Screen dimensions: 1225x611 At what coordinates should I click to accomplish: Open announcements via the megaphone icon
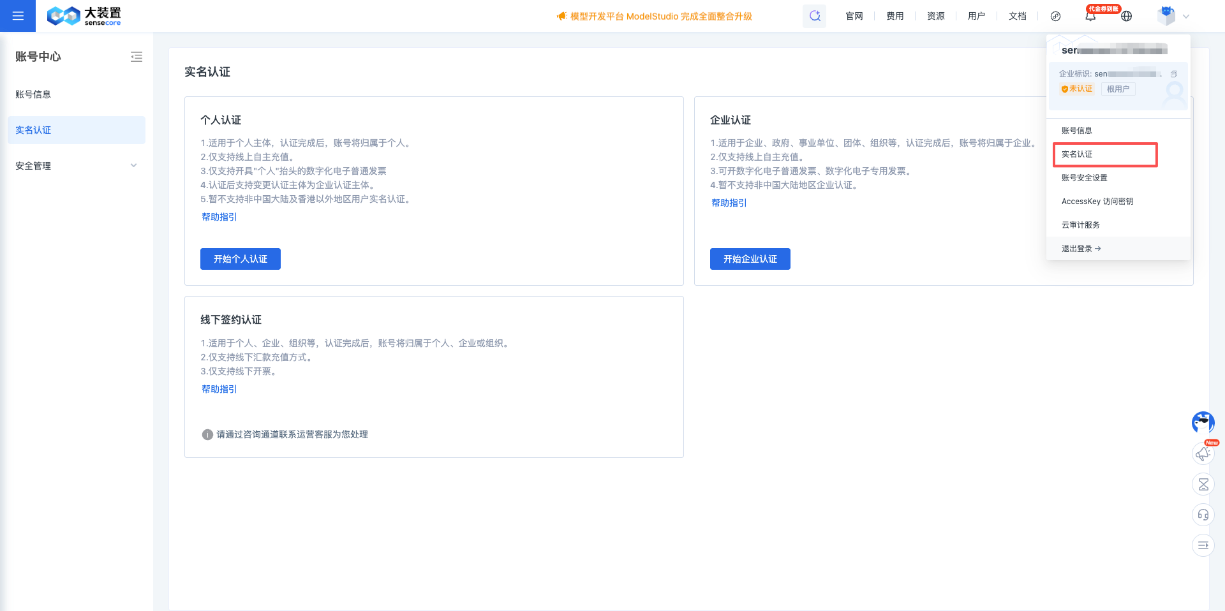[1203, 453]
